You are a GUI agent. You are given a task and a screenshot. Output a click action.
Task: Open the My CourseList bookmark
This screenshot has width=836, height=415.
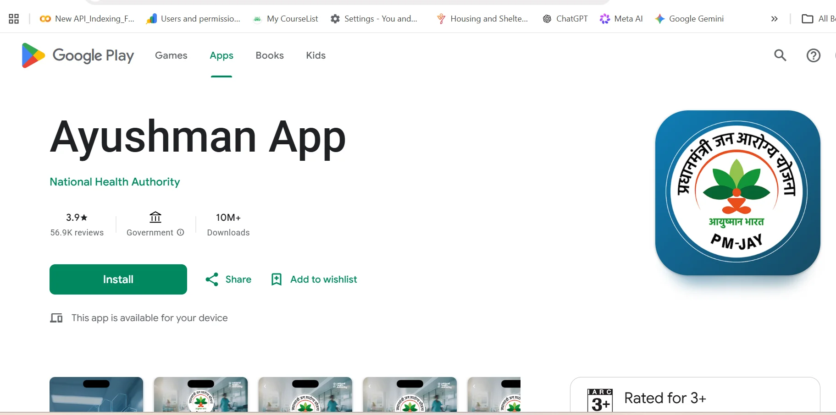285,19
